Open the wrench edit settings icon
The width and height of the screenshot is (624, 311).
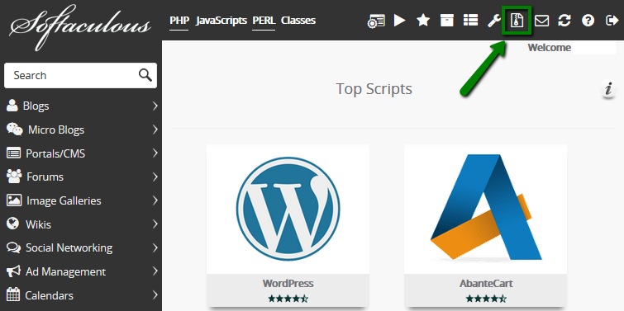(494, 21)
